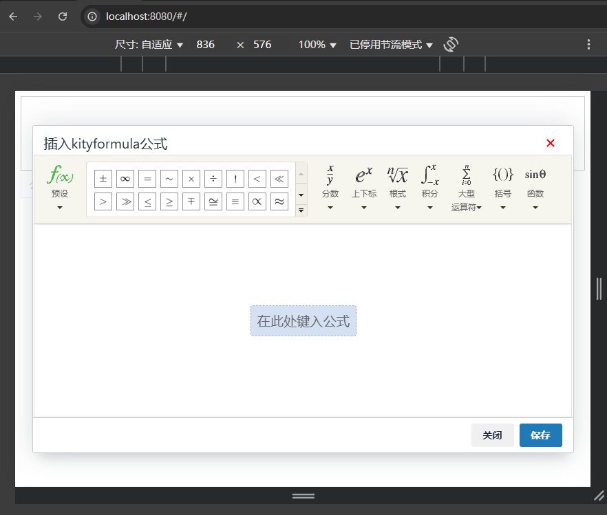The height and width of the screenshot is (515, 607).
Task: Insert the multiplication sign
Action: (x=191, y=179)
